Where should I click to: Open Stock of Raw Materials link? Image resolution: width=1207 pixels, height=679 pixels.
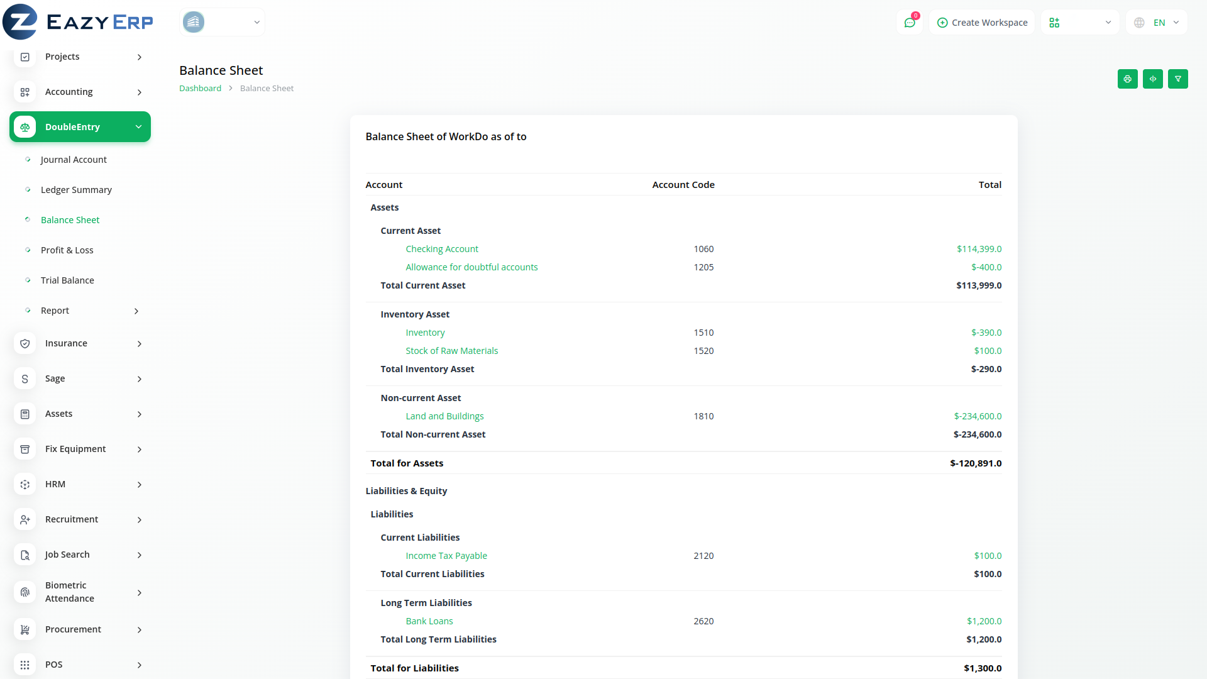pos(451,351)
